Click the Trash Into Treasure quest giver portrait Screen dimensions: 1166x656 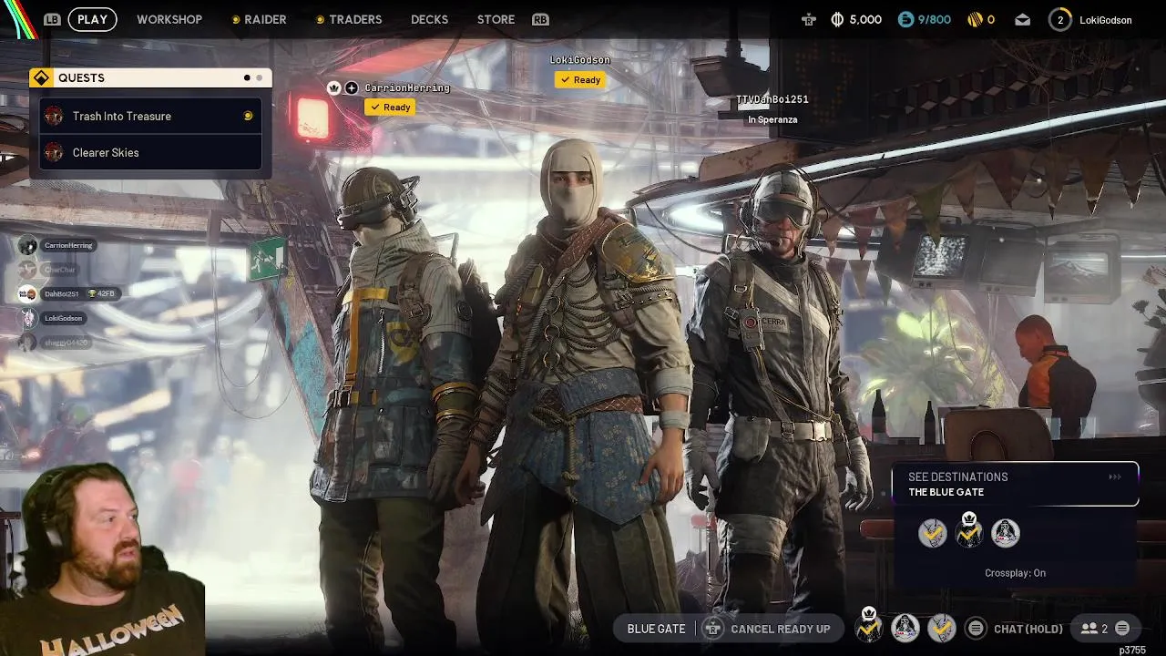coord(54,116)
